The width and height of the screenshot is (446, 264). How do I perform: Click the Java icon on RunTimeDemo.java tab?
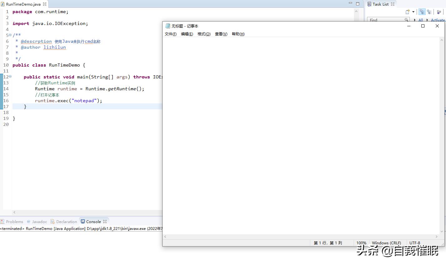2,4
